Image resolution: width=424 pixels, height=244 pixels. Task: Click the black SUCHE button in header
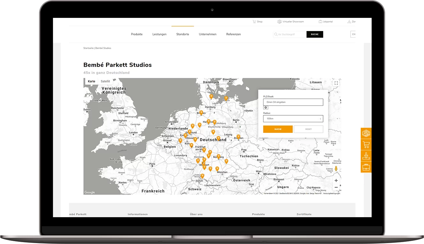point(315,34)
